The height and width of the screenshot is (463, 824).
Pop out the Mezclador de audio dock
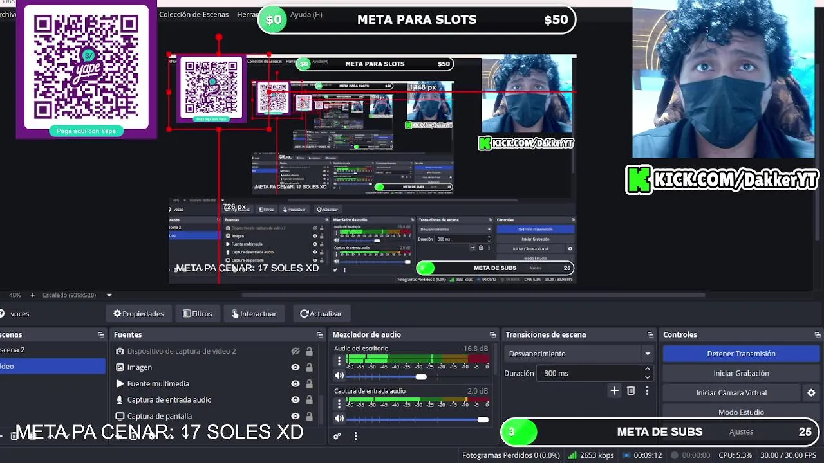coord(492,335)
